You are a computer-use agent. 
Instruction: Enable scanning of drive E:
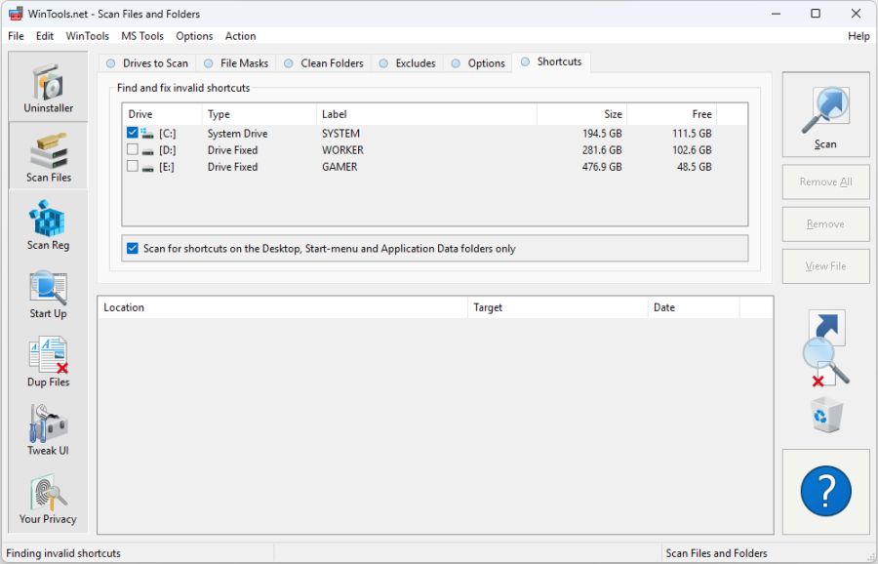(133, 166)
